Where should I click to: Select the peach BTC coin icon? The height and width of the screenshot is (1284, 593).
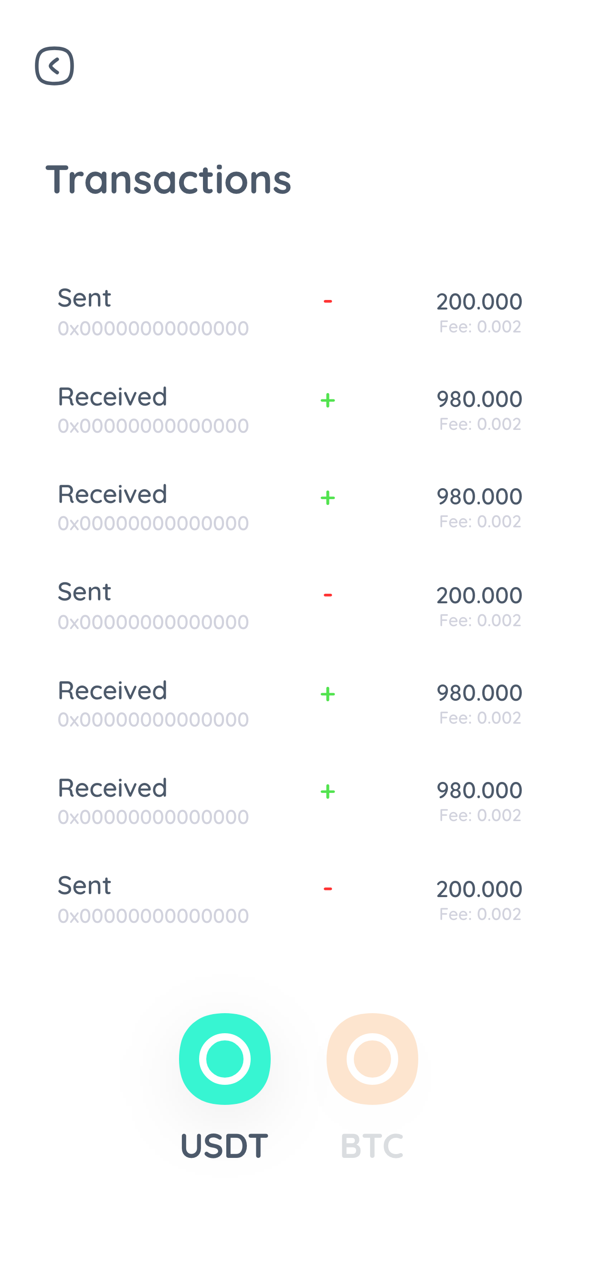point(372,1059)
